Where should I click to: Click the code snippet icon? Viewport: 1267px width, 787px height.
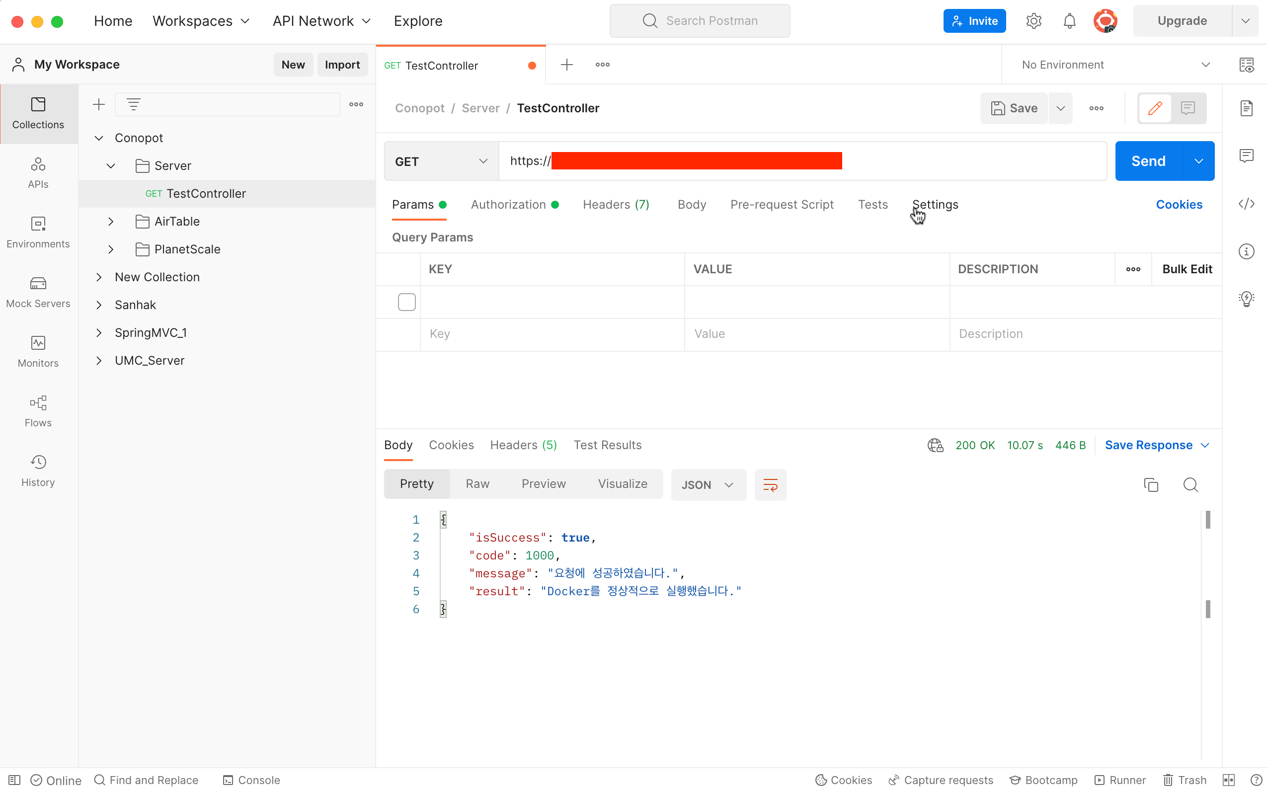pyautogui.click(x=1246, y=204)
